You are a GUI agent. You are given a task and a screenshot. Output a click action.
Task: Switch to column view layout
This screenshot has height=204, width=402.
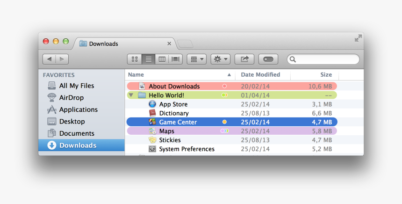point(162,59)
